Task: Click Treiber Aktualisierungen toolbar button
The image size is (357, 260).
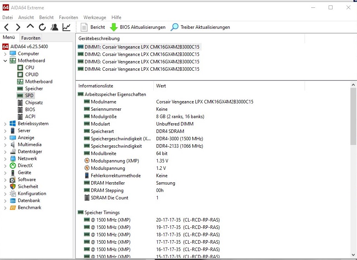Action: 200,27
